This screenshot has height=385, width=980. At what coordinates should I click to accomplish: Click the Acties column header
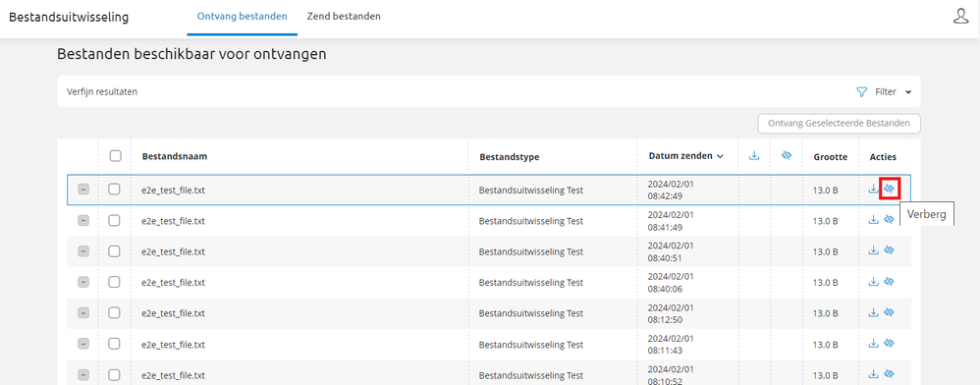(x=883, y=157)
